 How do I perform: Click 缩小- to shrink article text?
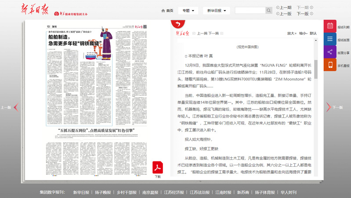pos(303,33)
